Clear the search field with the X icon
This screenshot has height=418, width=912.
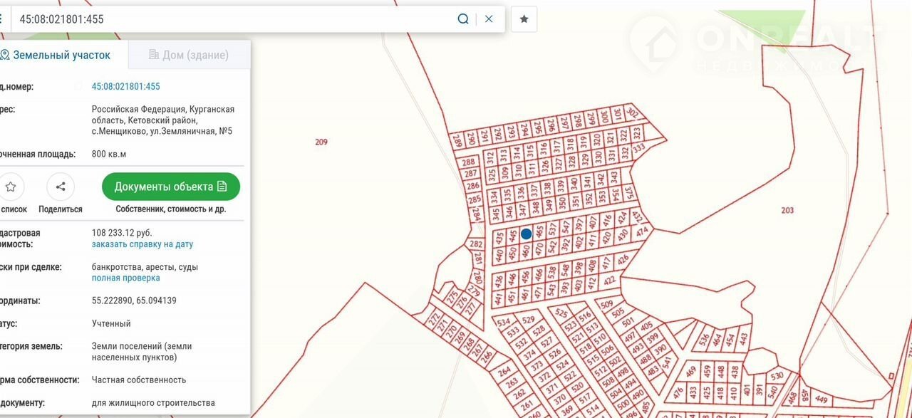pos(489,19)
